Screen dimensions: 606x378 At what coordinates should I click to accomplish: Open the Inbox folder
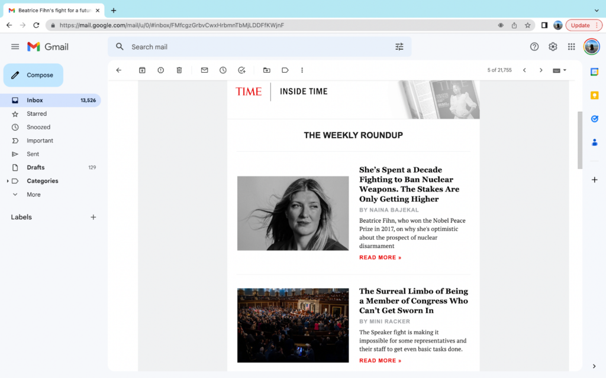[51, 100]
